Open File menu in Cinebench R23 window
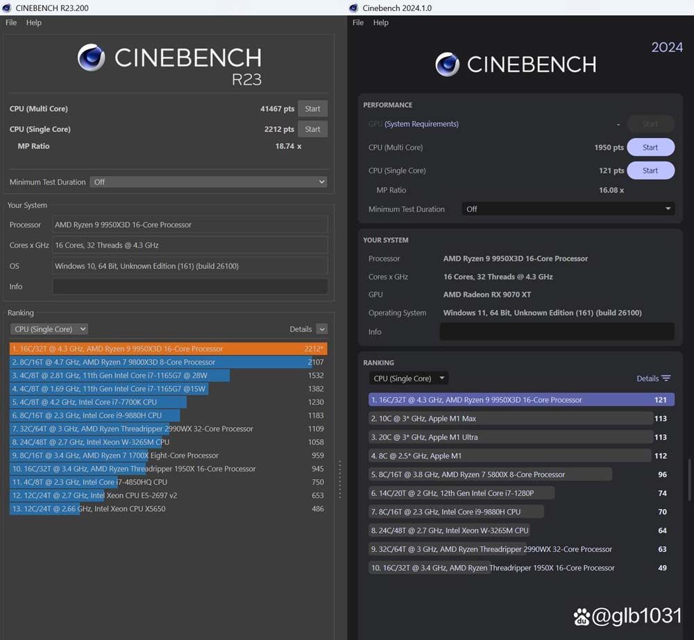Image resolution: width=694 pixels, height=640 pixels. [11, 23]
